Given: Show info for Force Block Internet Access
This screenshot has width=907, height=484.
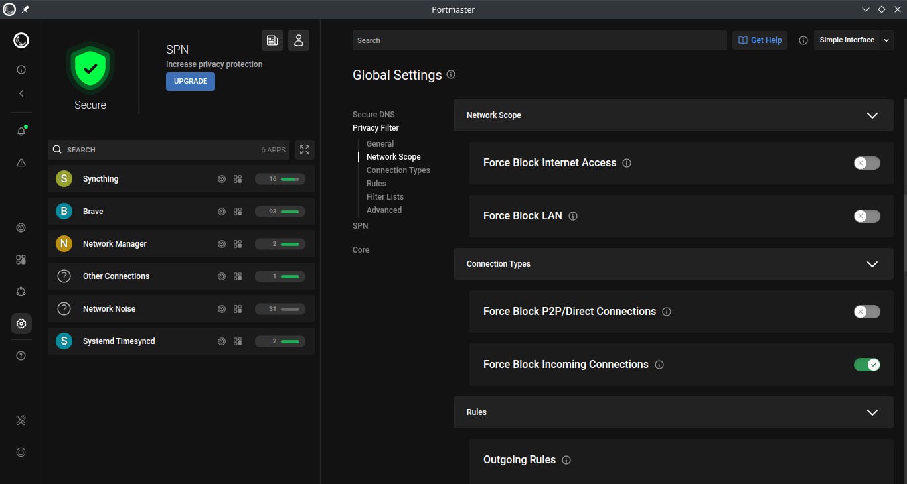Looking at the screenshot, I should coord(627,163).
